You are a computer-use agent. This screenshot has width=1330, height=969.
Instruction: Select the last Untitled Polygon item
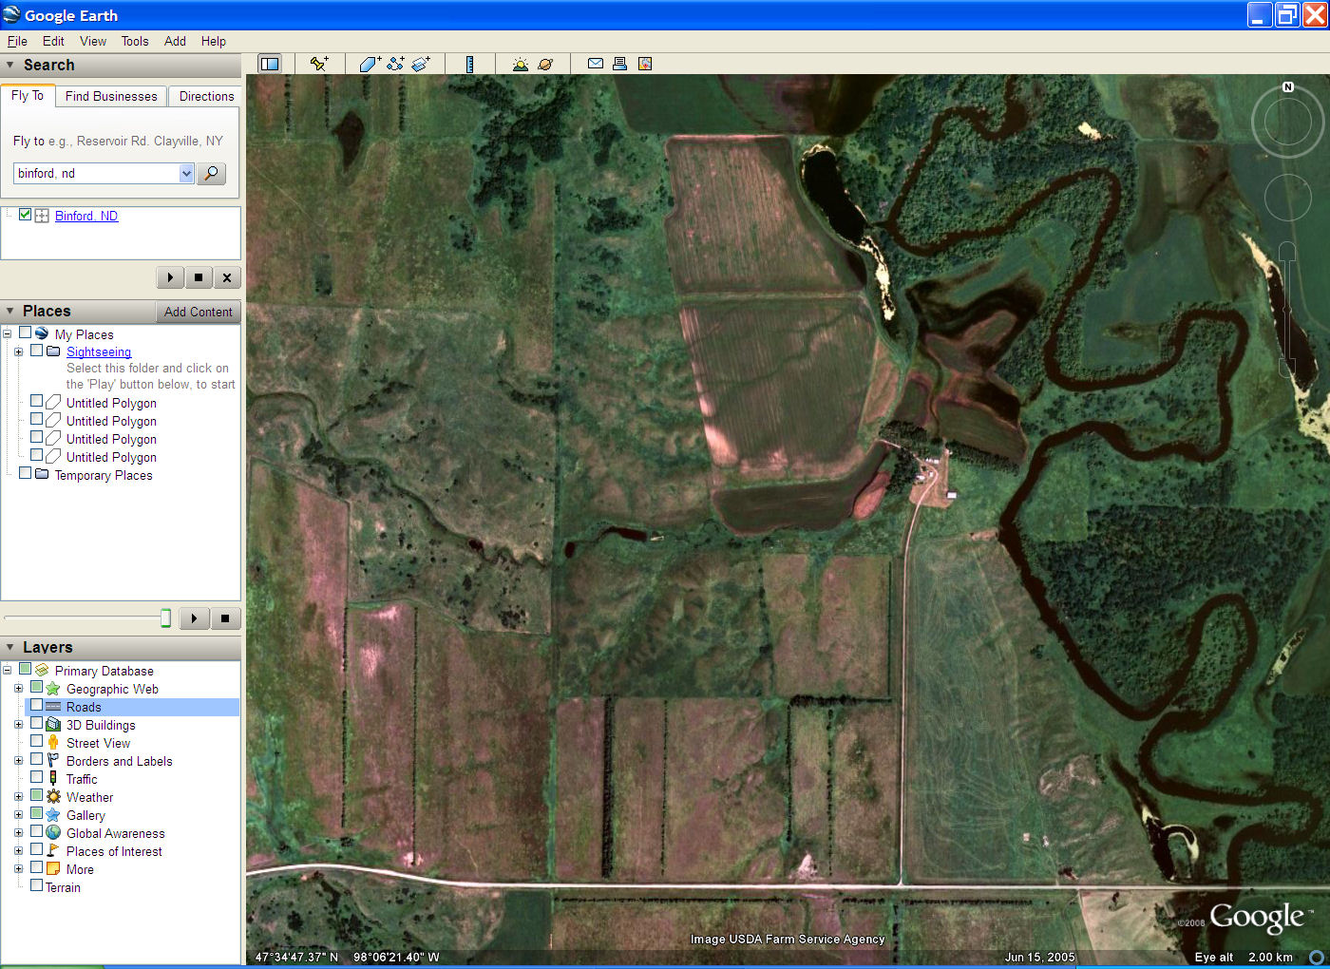[111, 457]
